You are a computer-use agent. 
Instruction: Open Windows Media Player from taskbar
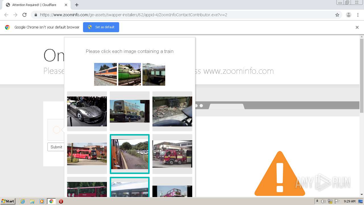42,201
